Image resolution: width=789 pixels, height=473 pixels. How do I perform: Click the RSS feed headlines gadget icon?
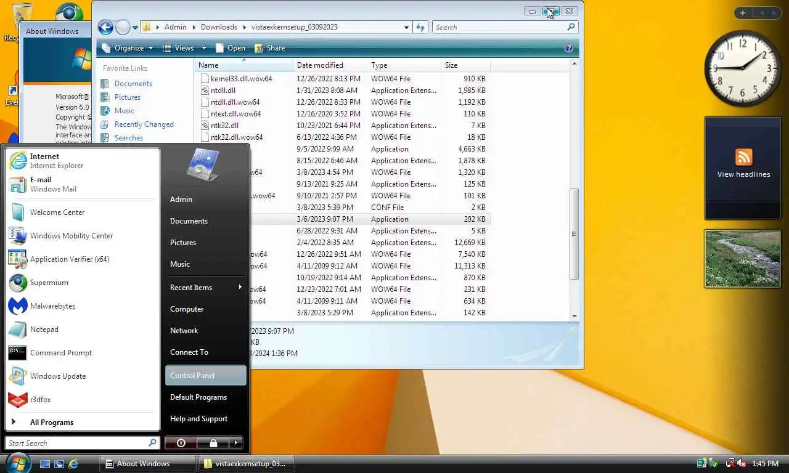click(743, 156)
